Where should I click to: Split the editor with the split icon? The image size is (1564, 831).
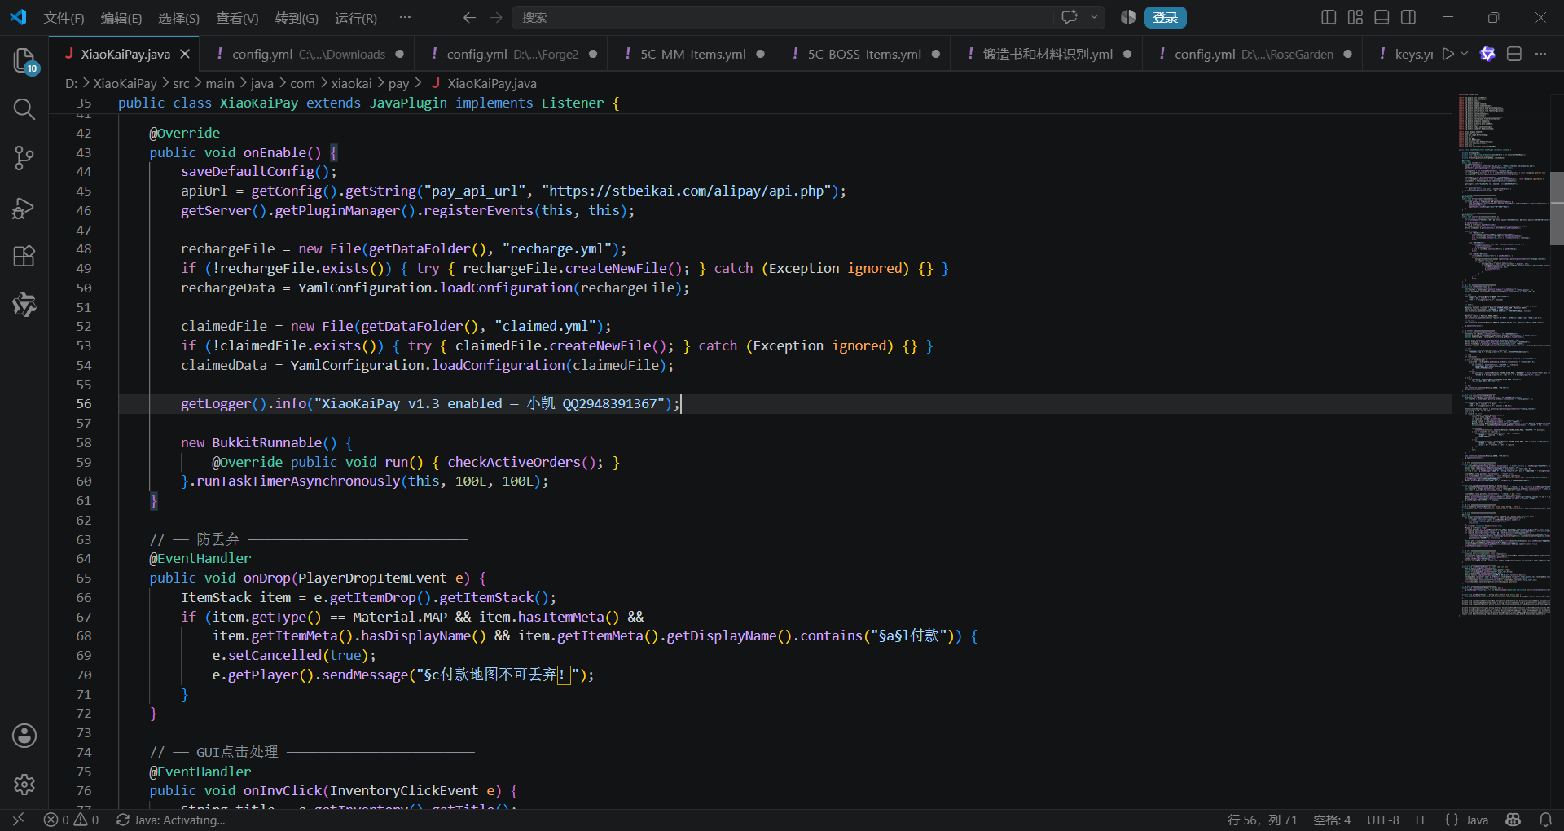click(1514, 54)
